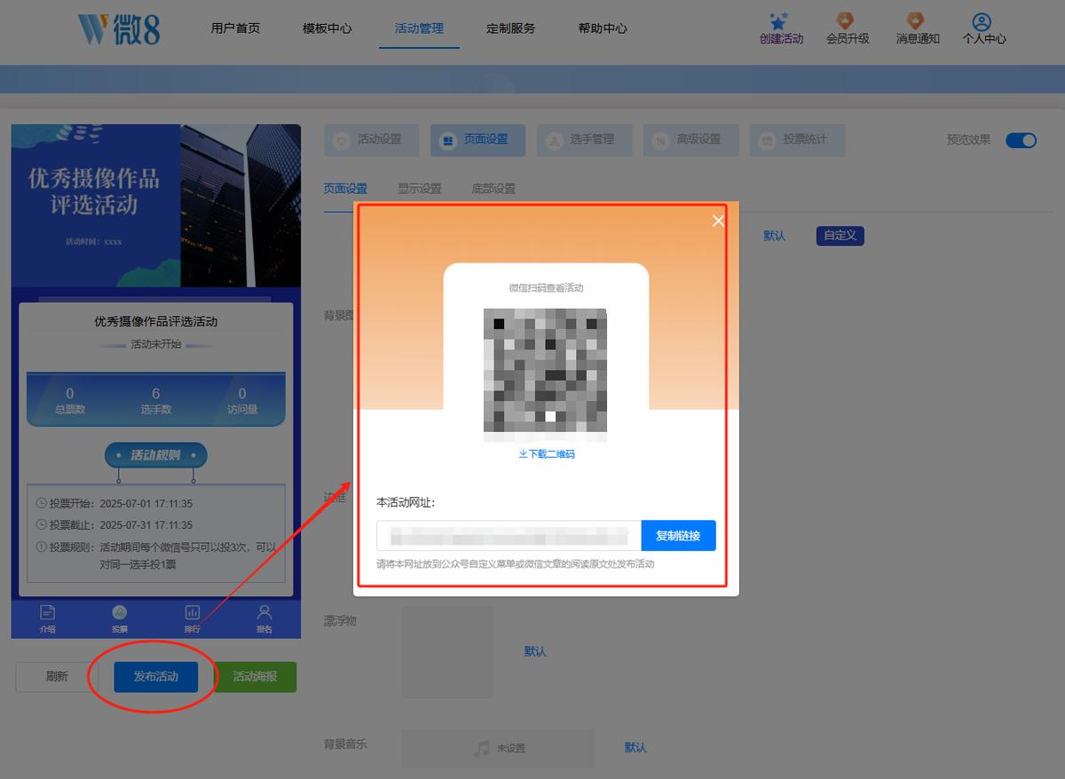Tap 介绍 icon in phone preview

tap(47, 613)
